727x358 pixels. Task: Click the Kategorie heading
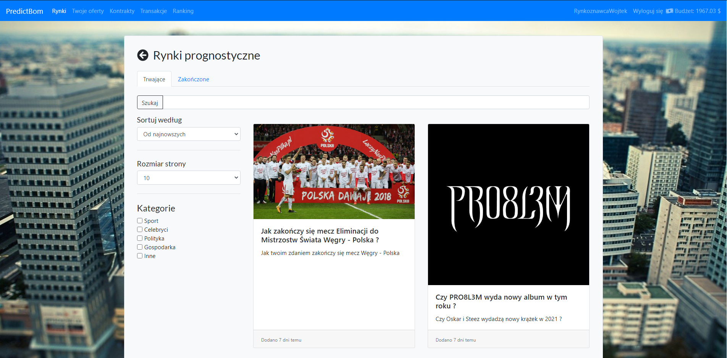tap(156, 208)
